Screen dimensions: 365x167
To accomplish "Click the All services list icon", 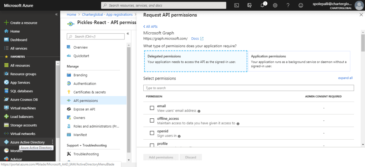I will [x=6, y=48].
